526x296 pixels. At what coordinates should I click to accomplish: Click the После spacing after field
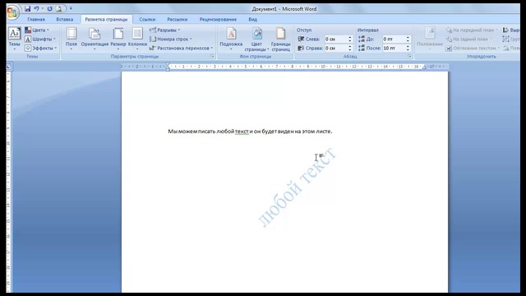(394, 49)
